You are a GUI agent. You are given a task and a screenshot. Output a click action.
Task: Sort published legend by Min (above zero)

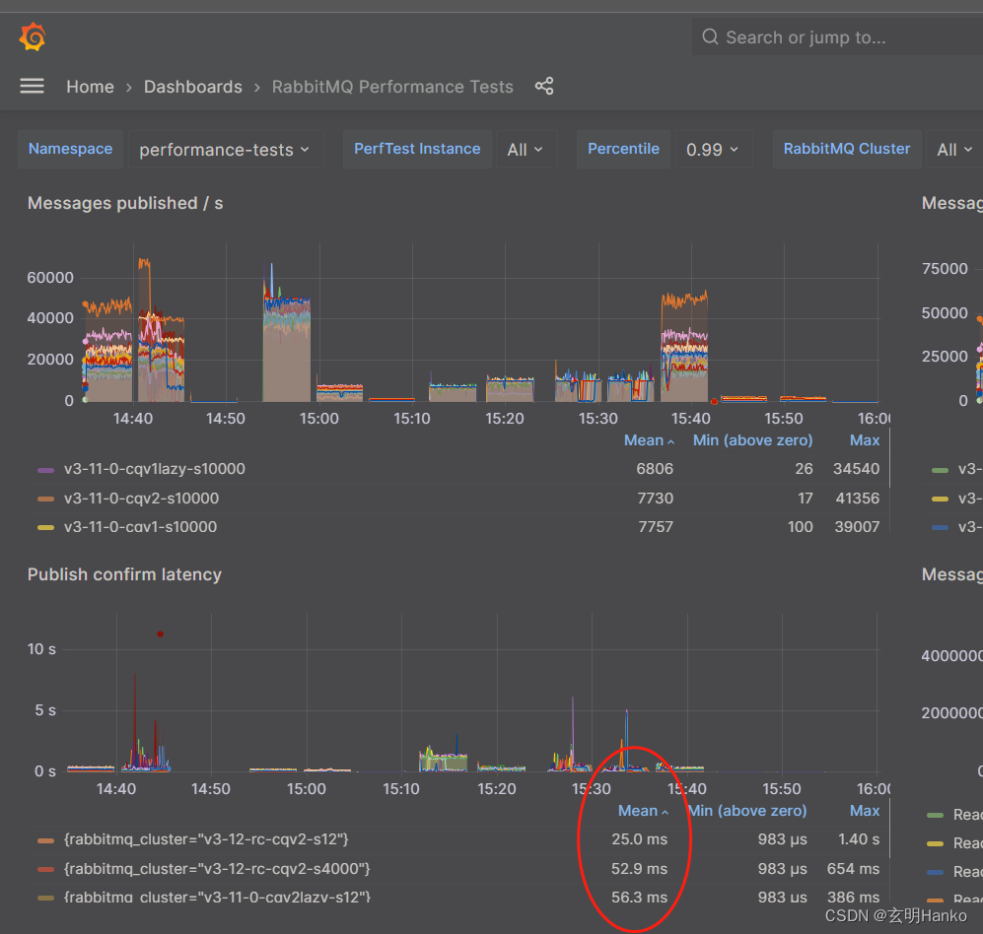752,440
